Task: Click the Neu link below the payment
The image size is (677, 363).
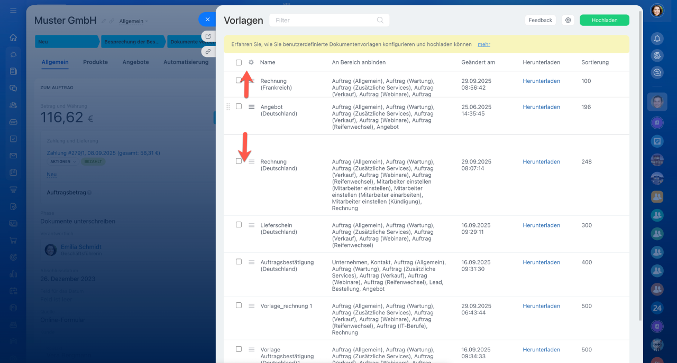Action: pyautogui.click(x=51, y=174)
